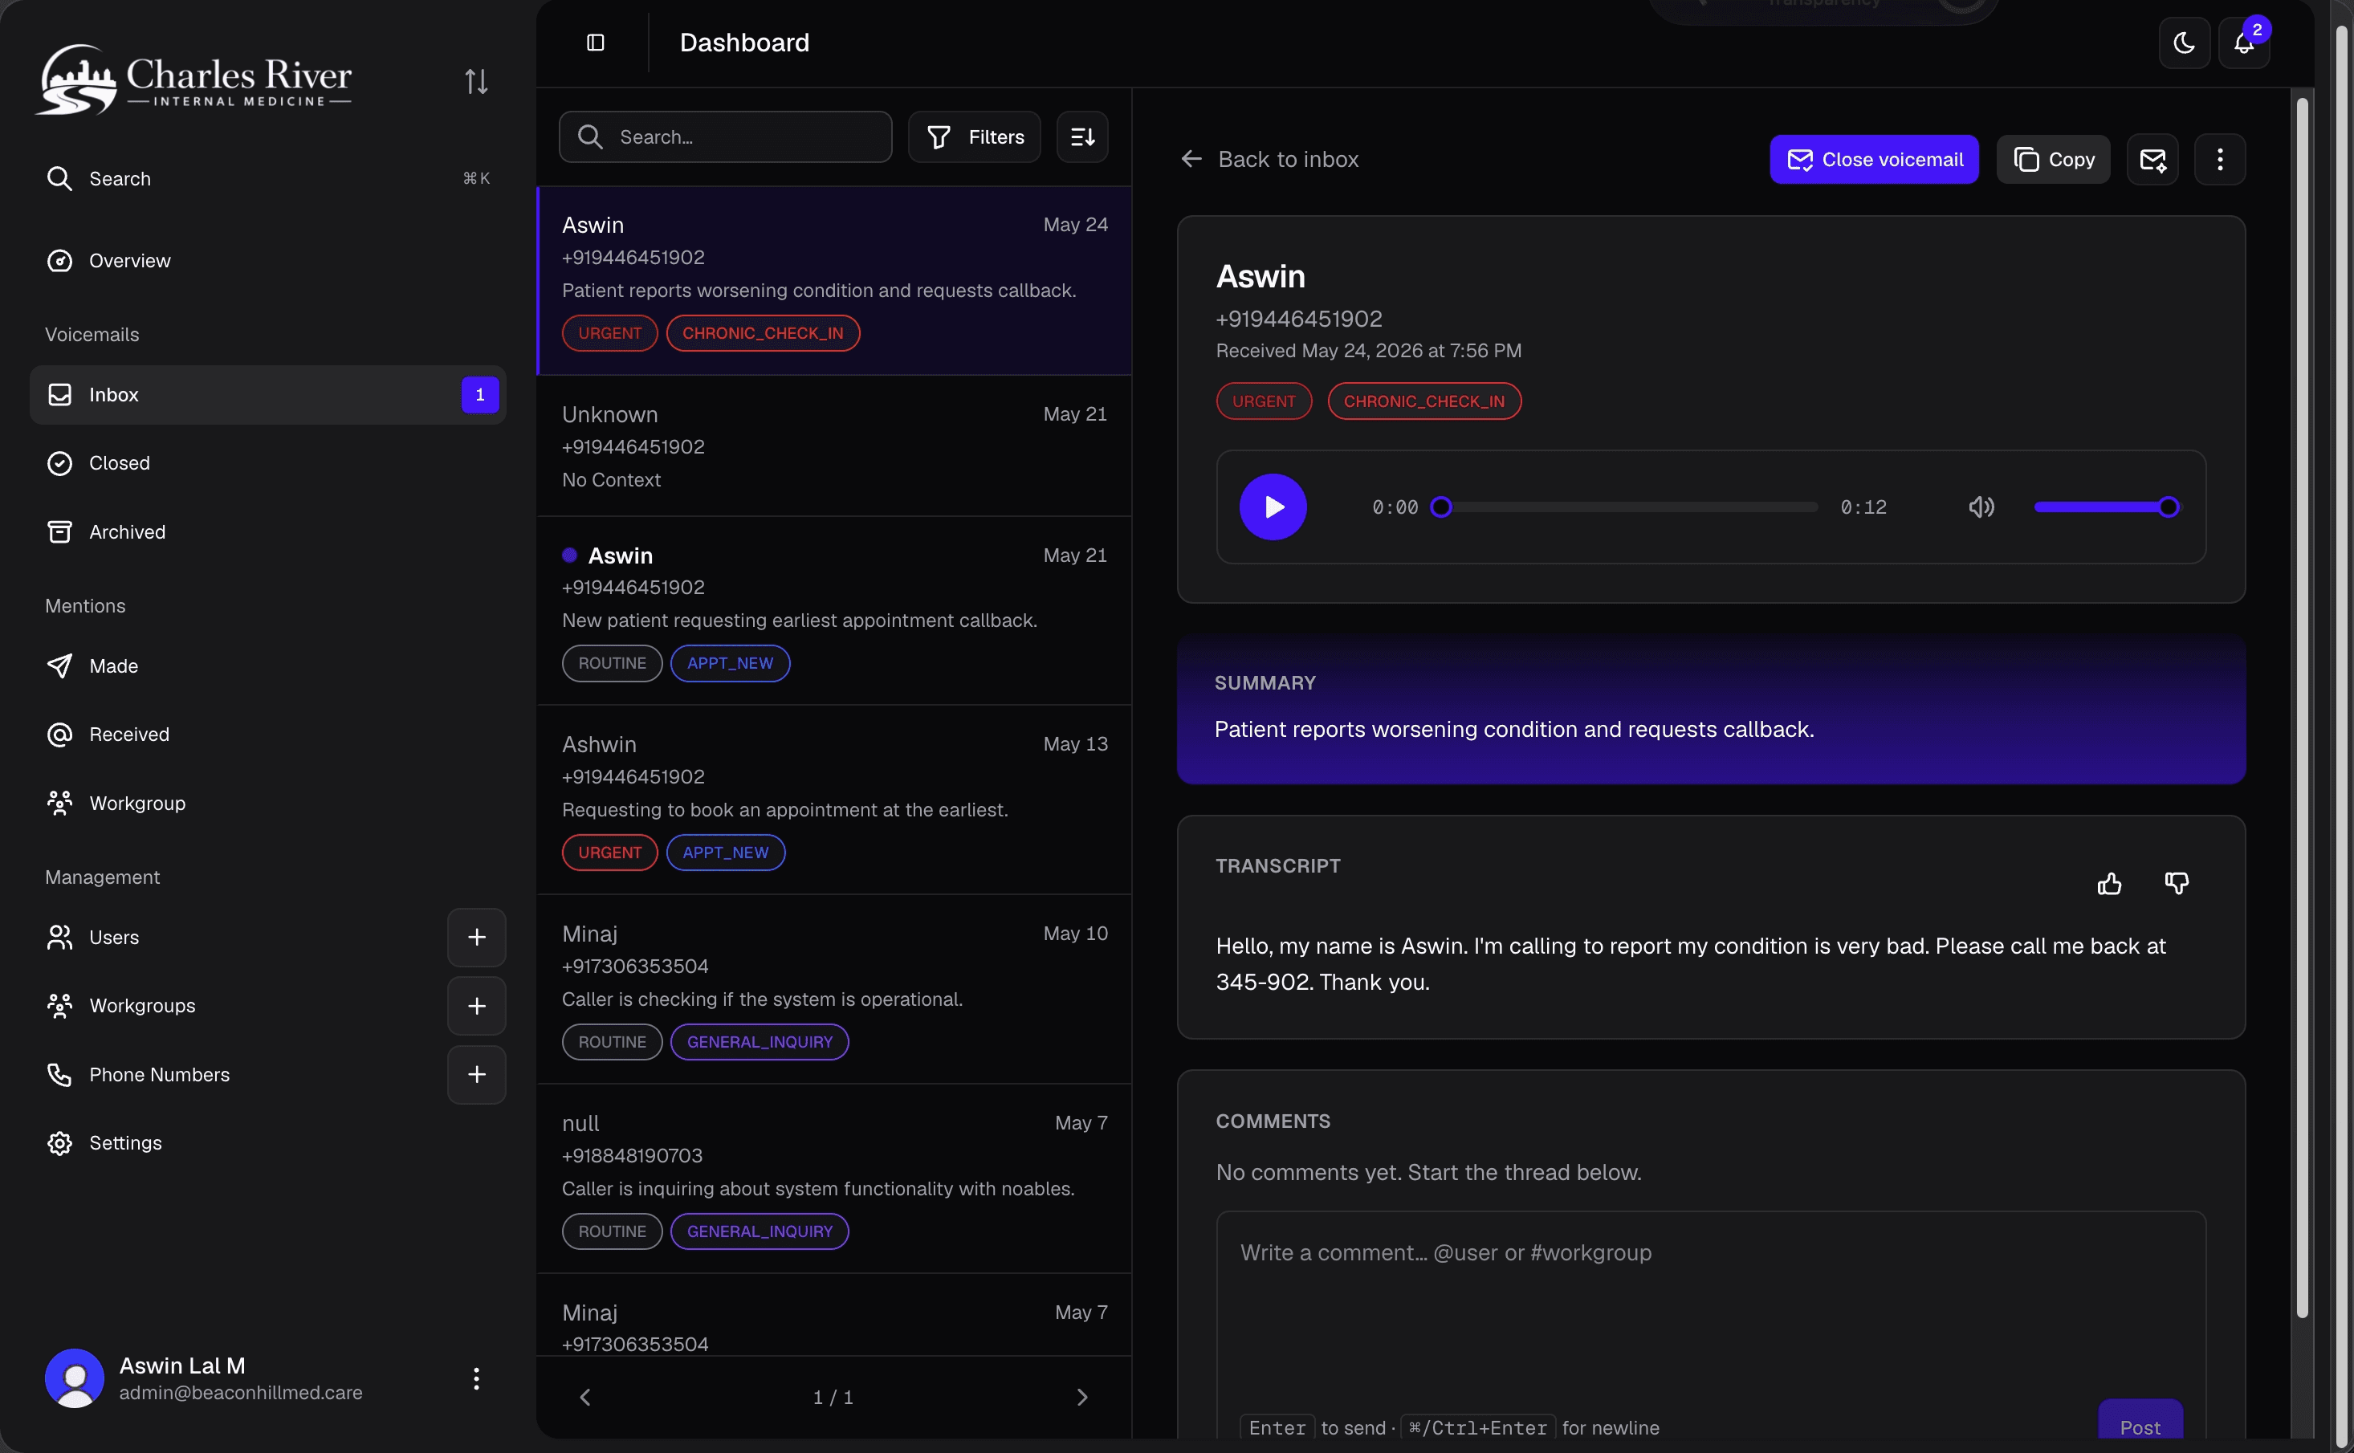This screenshot has width=2354, height=1453.
Task: Open the sort order icon
Action: (1082, 136)
